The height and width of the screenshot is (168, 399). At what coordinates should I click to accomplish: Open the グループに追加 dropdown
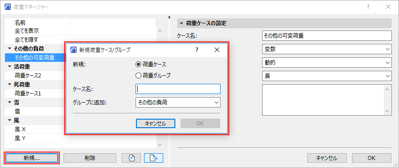(178, 103)
